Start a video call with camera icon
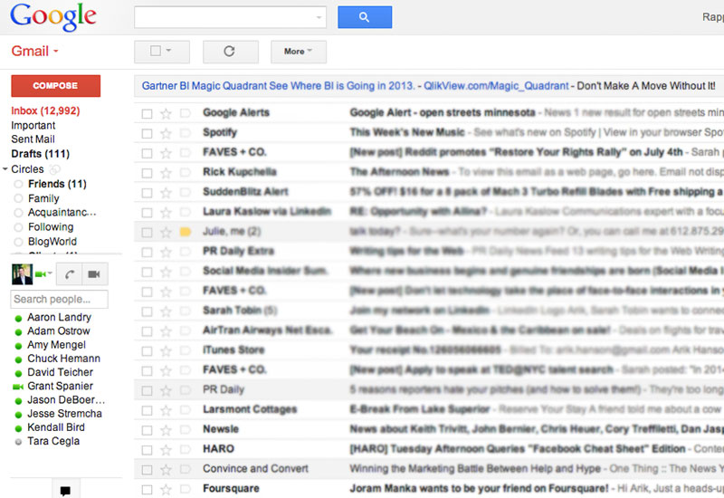Image resolution: width=724 pixels, height=498 pixels. pos(95,274)
